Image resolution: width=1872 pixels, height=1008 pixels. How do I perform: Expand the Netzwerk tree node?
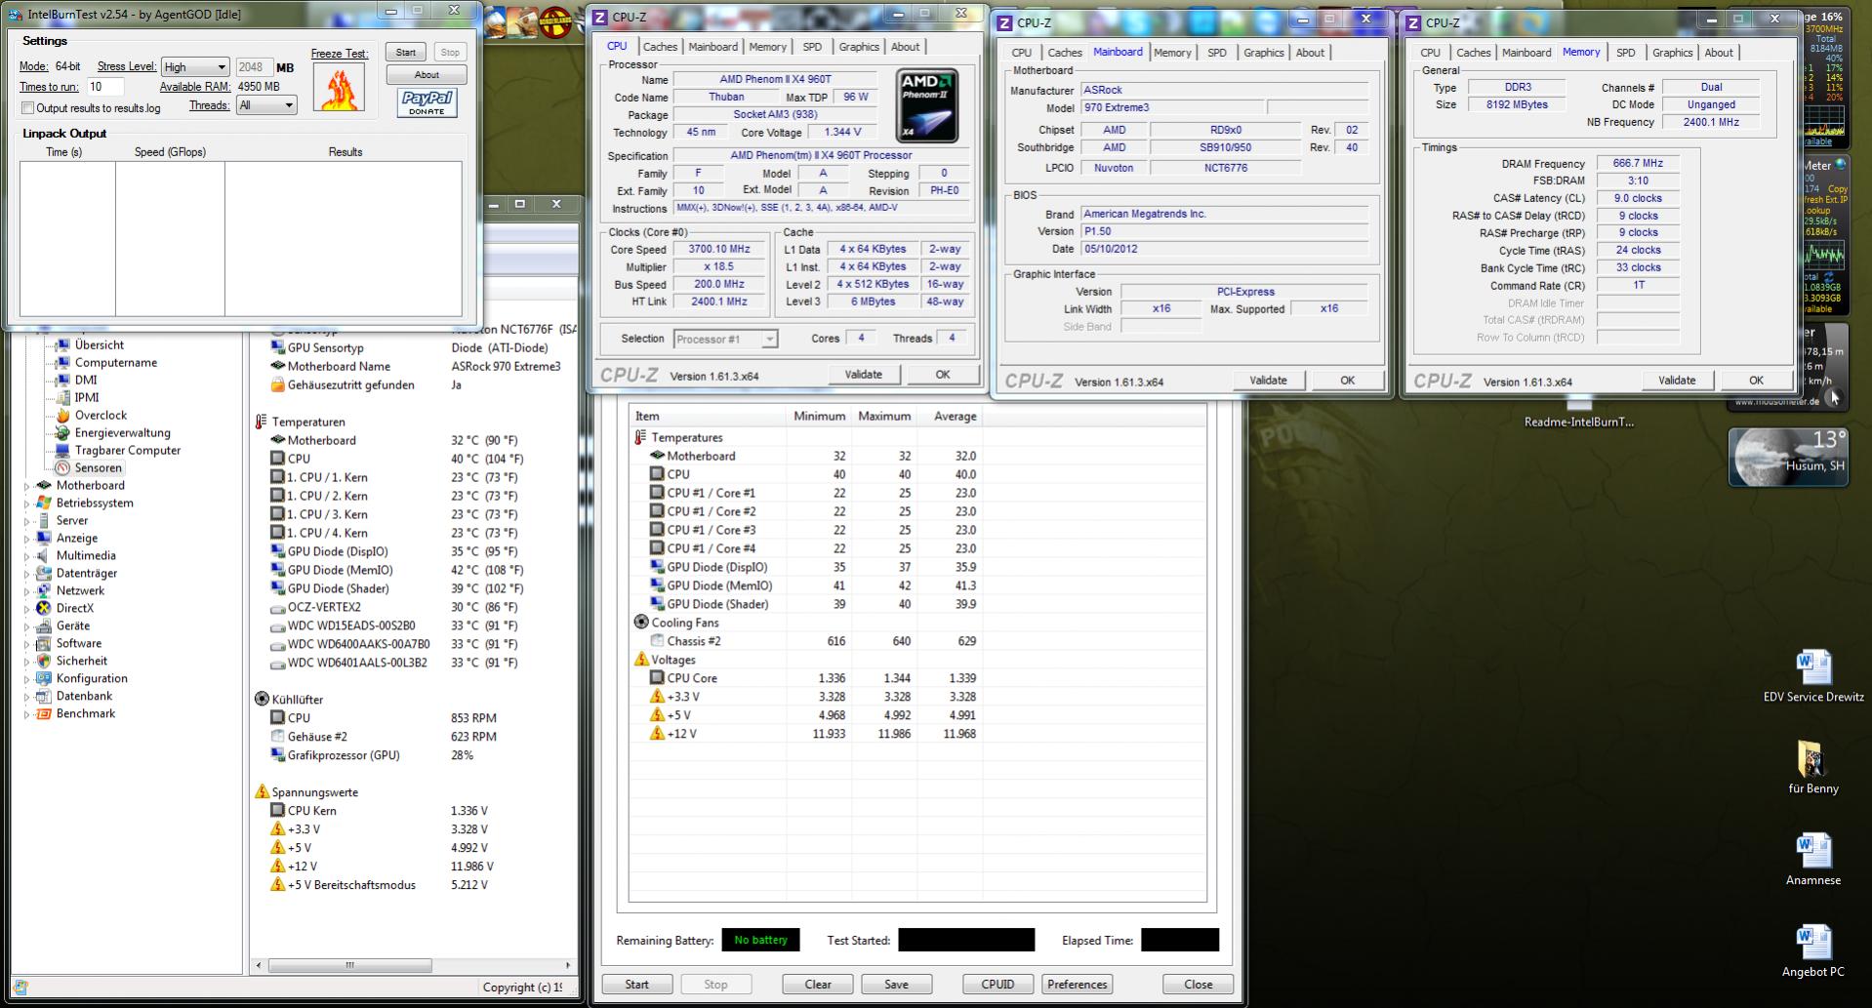(26, 590)
